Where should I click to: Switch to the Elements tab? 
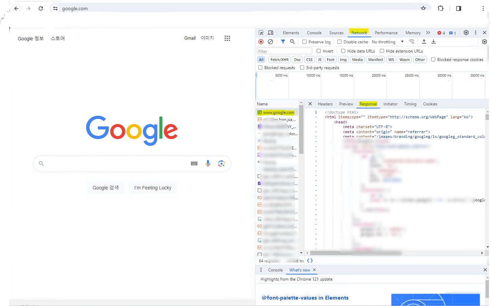291,33
